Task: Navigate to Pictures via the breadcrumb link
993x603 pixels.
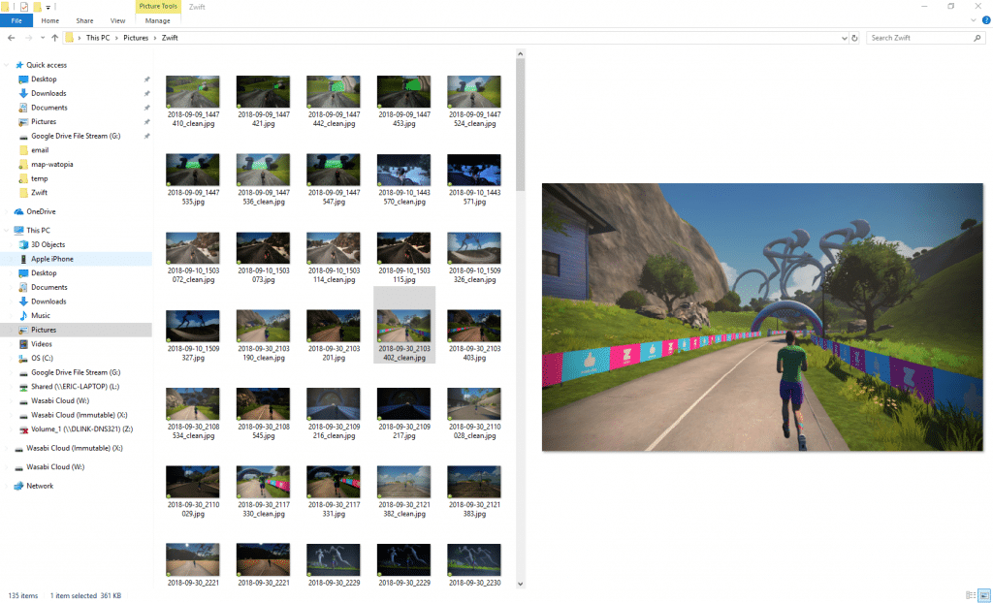Action: coord(136,37)
